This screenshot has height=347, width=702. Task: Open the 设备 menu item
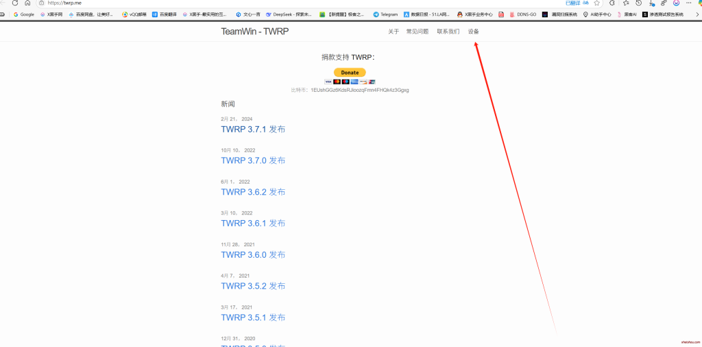pyautogui.click(x=473, y=32)
